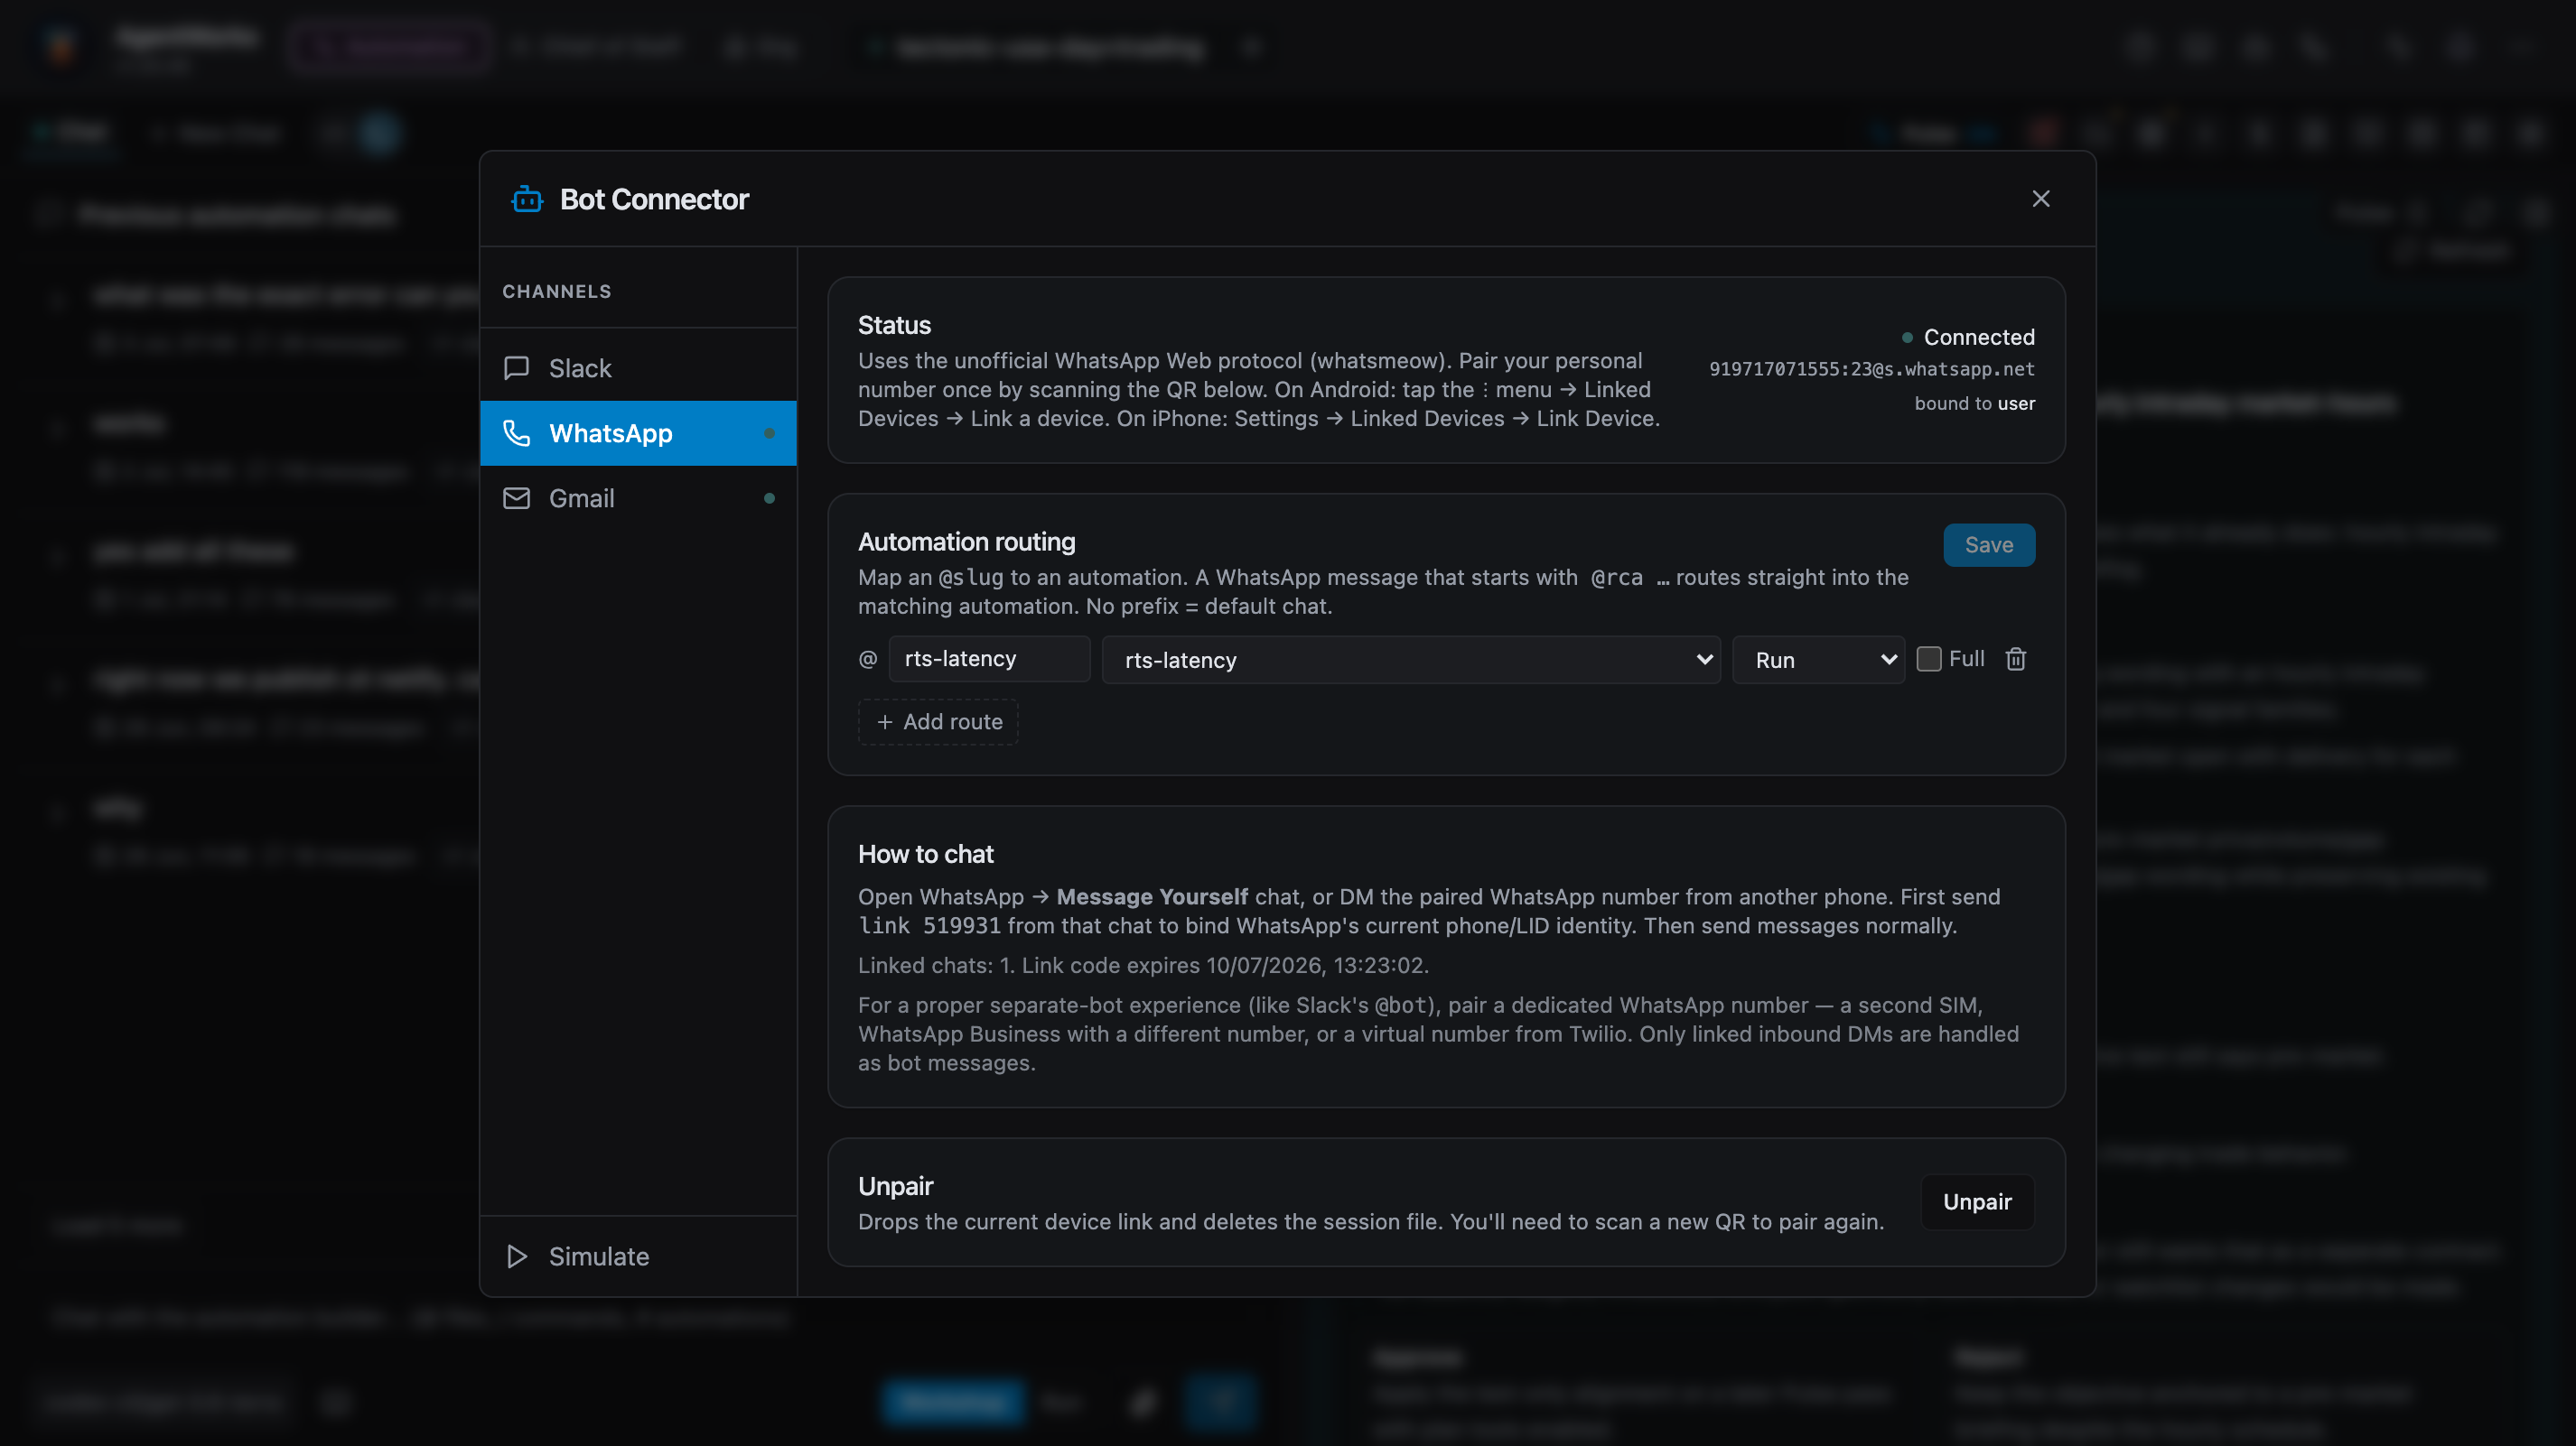
Task: Click the Gmail envelope icon
Action: coord(516,497)
